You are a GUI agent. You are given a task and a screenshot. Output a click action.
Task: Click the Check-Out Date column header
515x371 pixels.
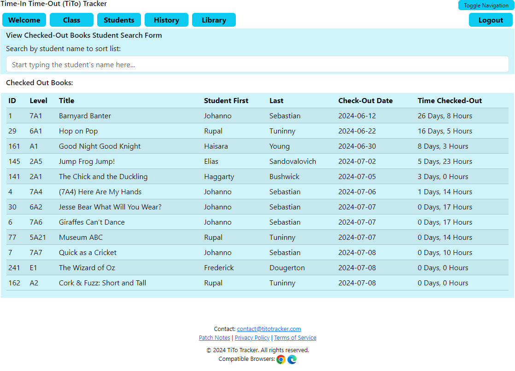(365, 101)
